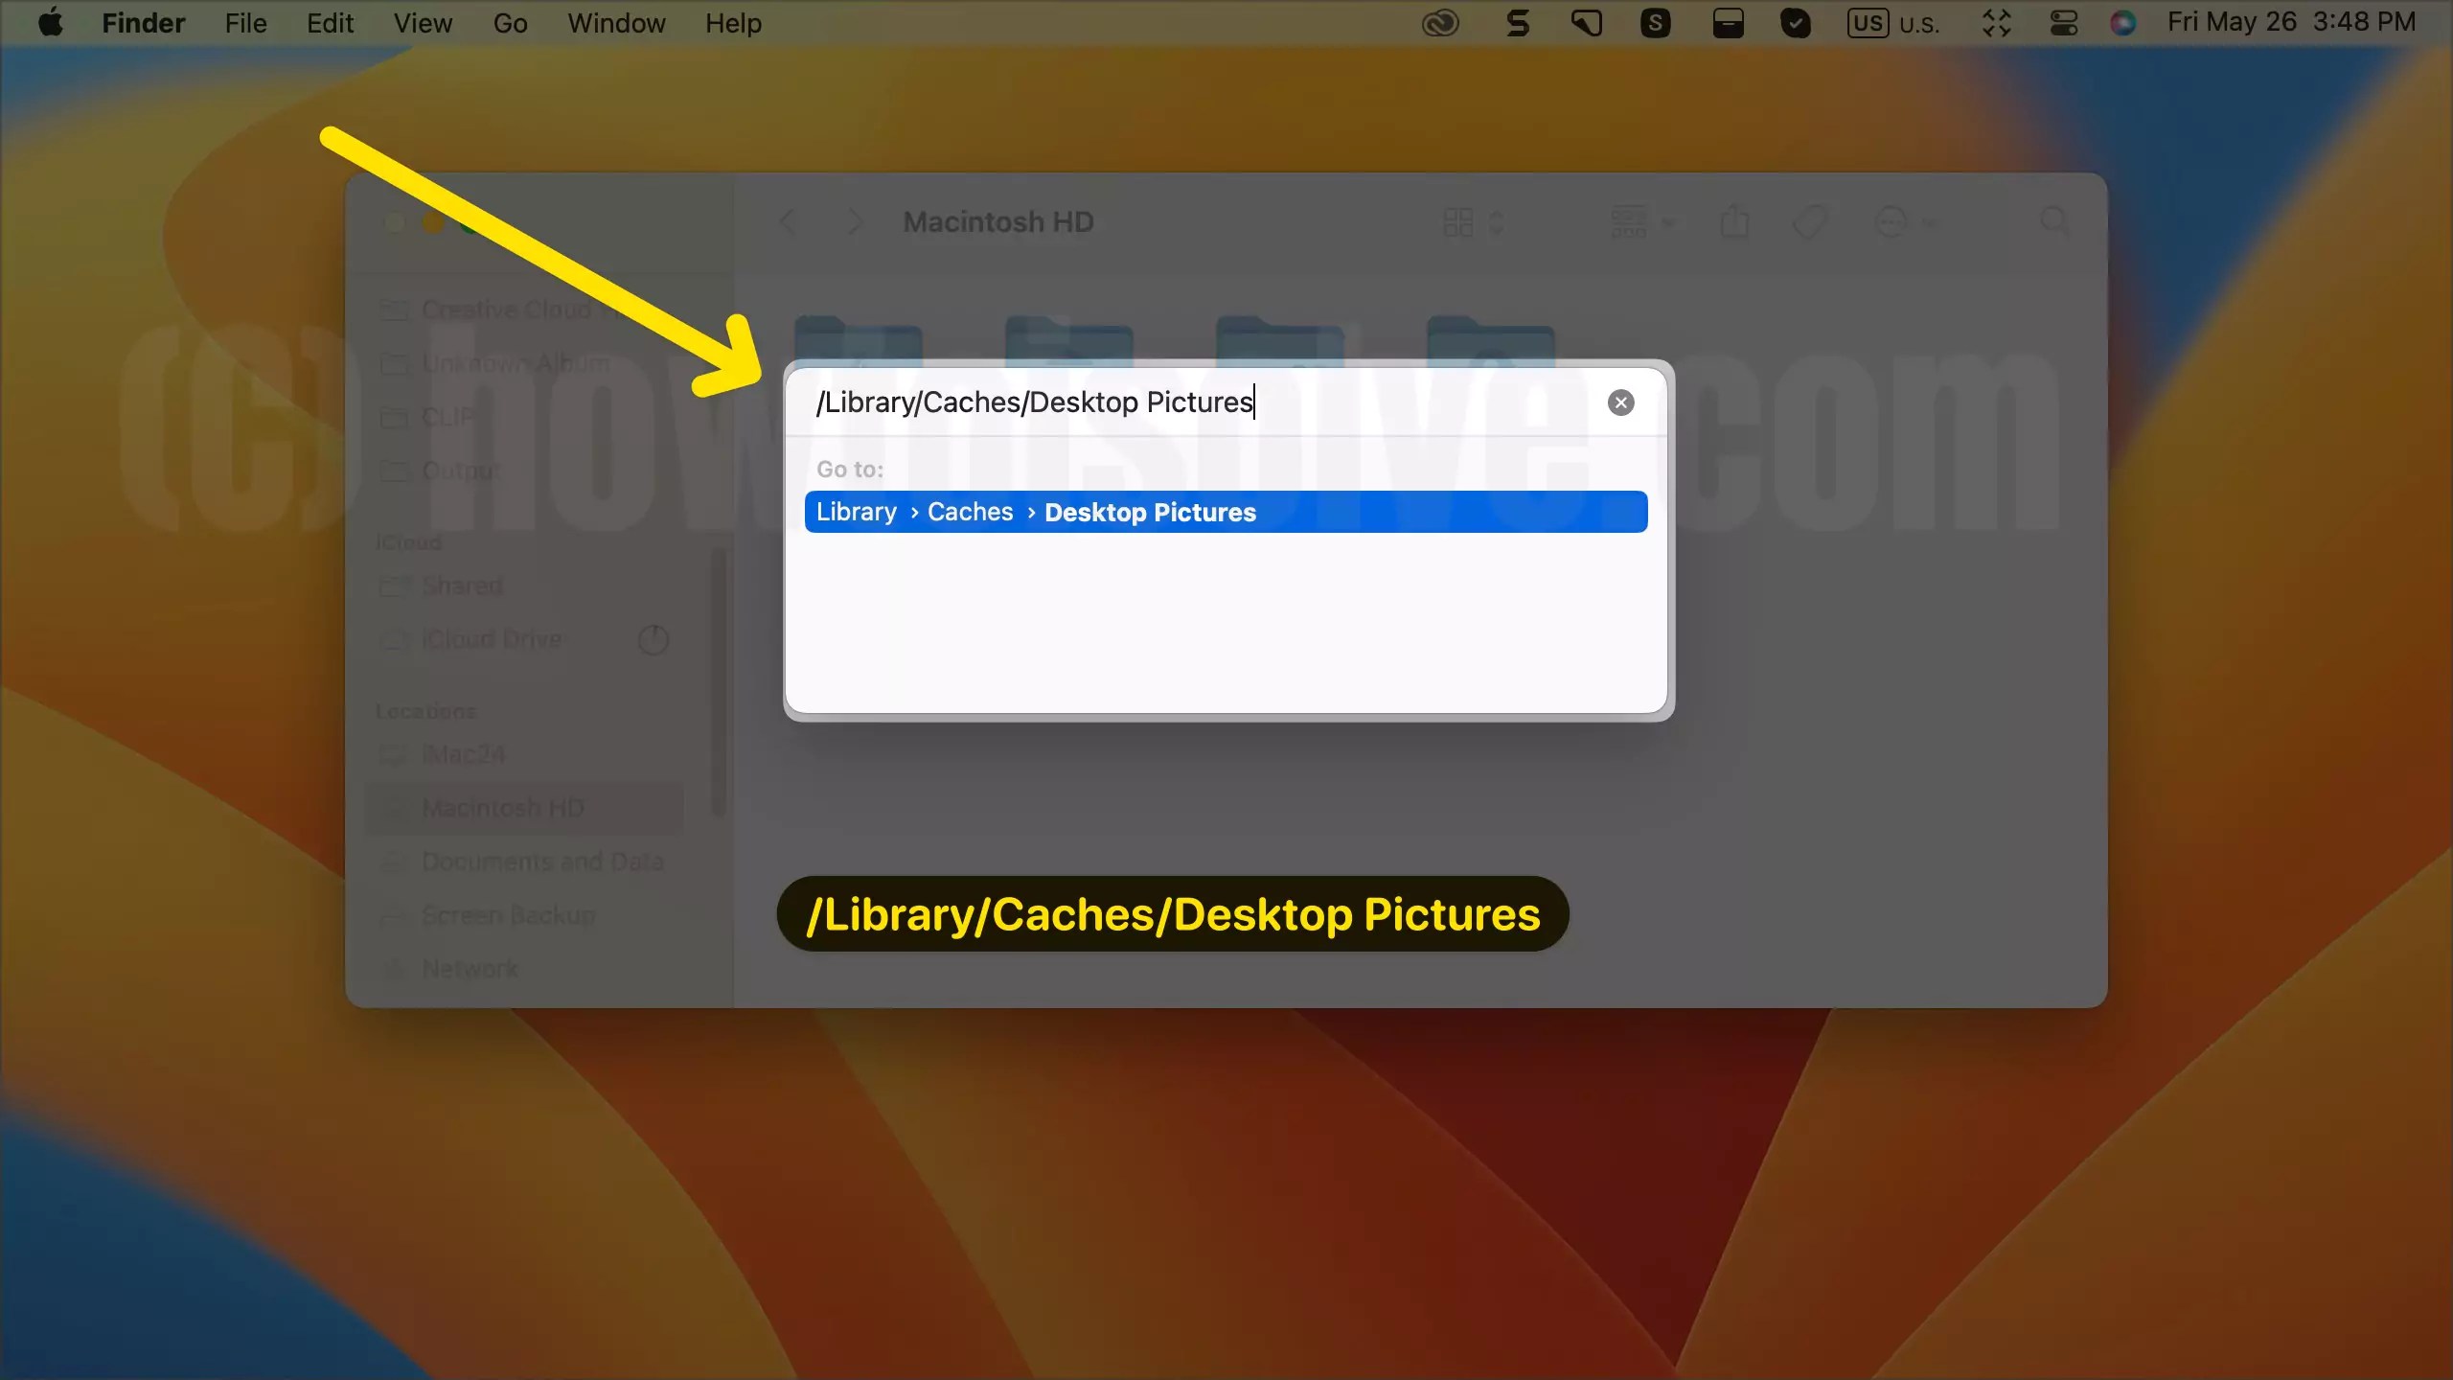Open the Creative Cloud menu bar icon
This screenshot has height=1380, width=2453.
point(1440,22)
